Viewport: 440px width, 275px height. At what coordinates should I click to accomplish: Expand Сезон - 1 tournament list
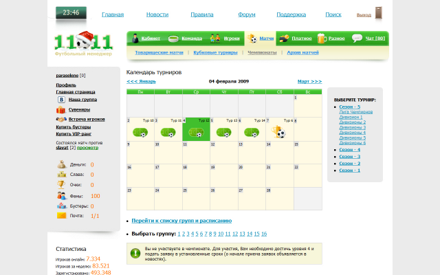pyautogui.click(x=349, y=170)
